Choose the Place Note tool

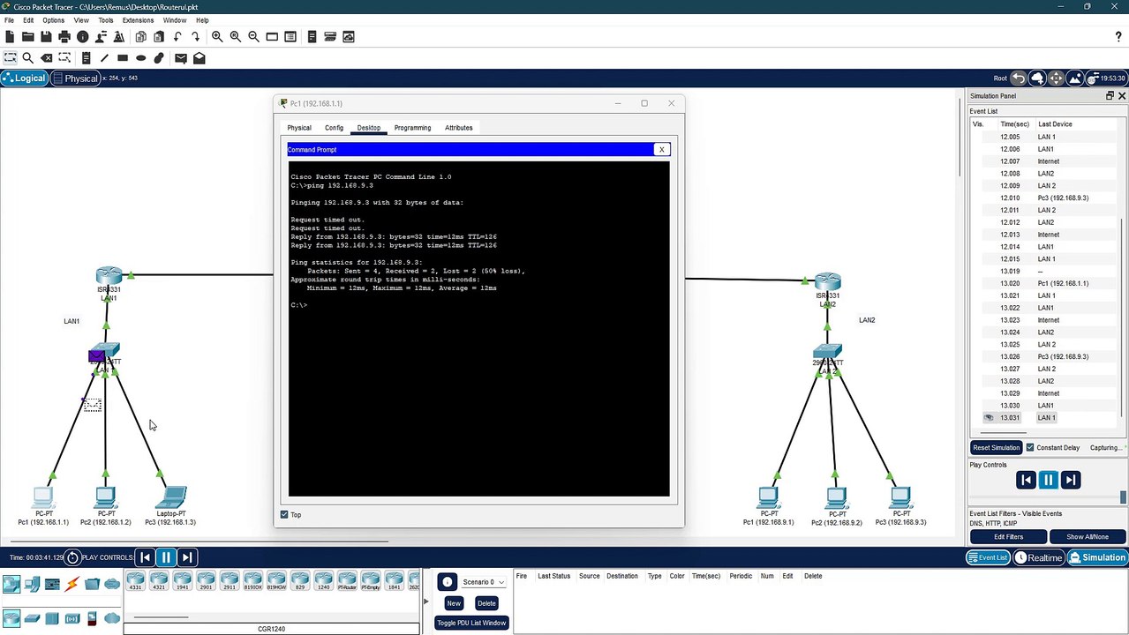click(x=86, y=58)
